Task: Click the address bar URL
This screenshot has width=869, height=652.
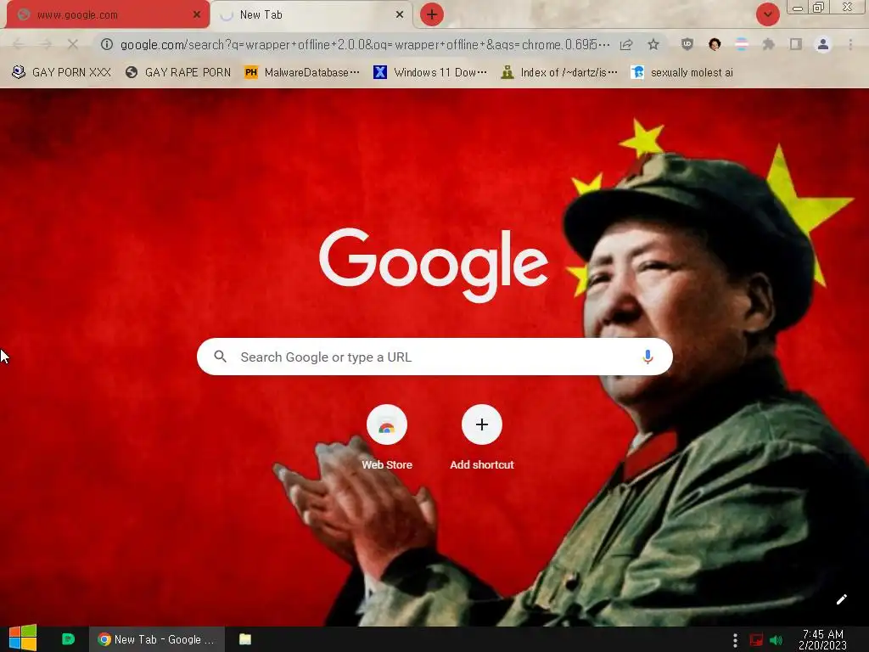Action: 365,44
